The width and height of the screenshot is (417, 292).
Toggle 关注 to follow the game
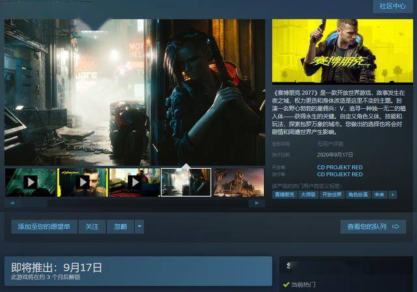click(92, 227)
